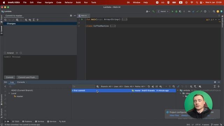Screen dimensions: 224x126
Task: Expand folded CoffeeMachine class body
Action: [113, 26]
